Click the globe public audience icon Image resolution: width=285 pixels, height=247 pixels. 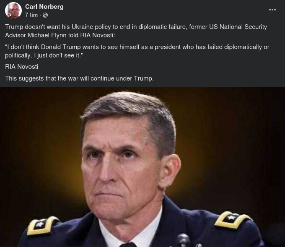point(45,15)
